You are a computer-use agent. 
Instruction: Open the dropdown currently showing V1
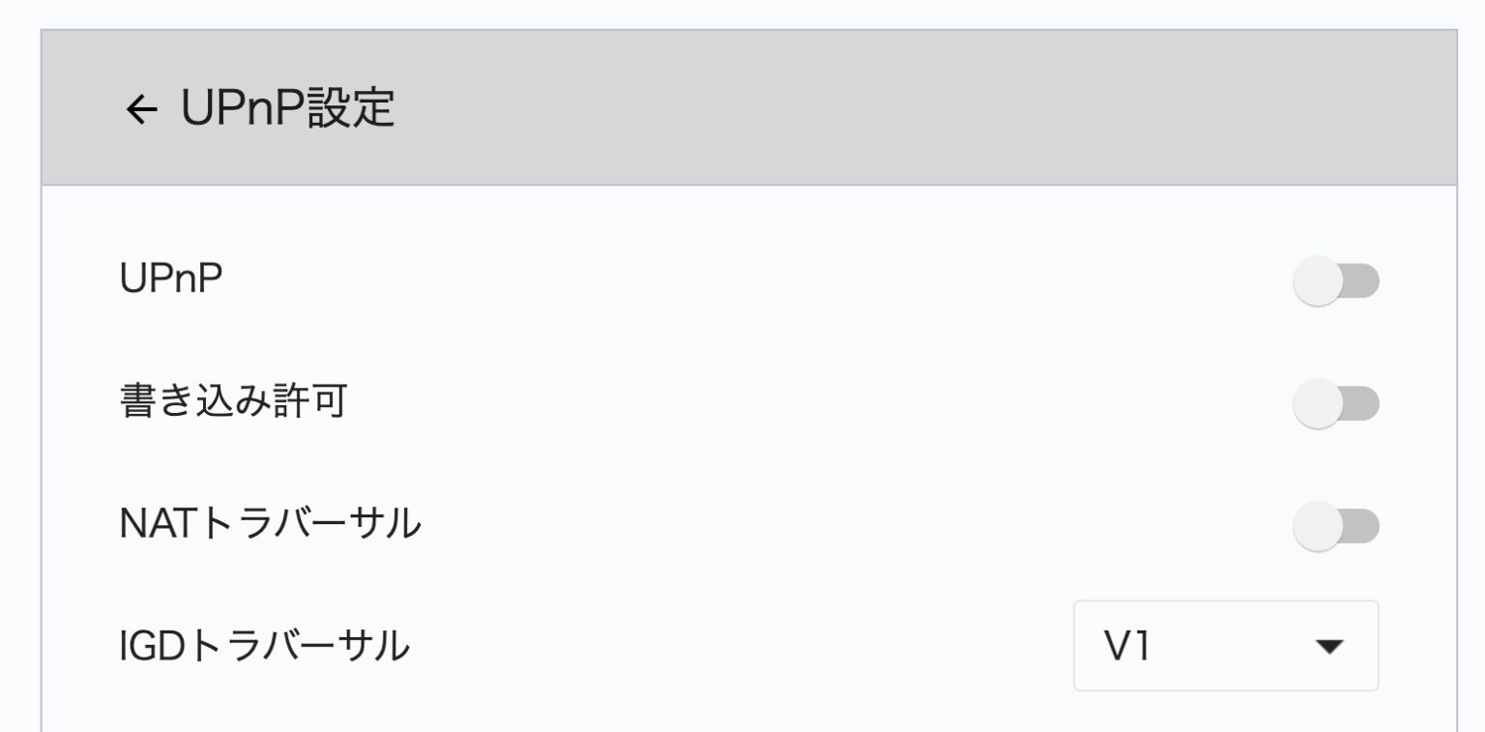point(1226,646)
